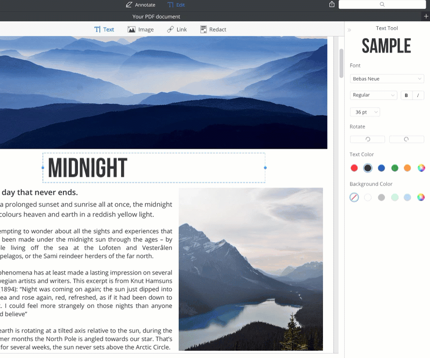430x358 pixels.
Task: Click the MIDNIGHT heading text box
Action: [154, 168]
